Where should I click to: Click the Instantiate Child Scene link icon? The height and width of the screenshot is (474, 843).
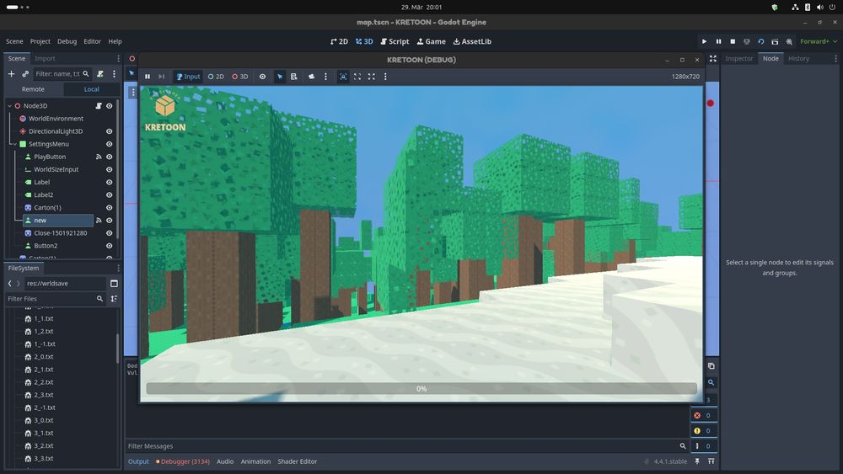25,73
